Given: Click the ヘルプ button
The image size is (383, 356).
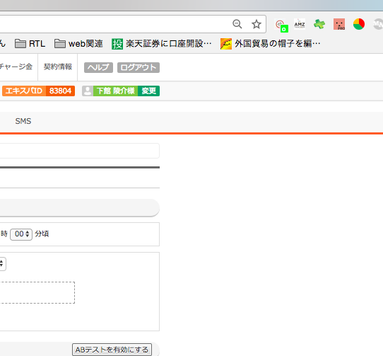Looking at the screenshot, I should point(98,67).
